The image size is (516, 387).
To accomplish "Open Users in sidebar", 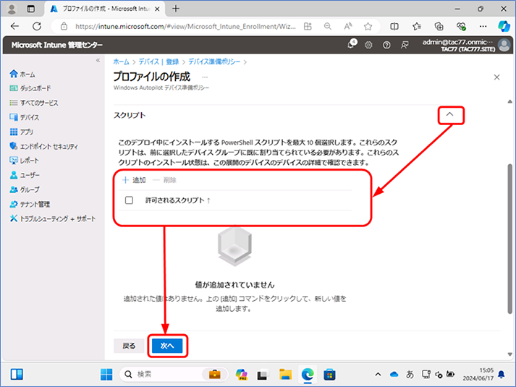I will tap(25, 175).
